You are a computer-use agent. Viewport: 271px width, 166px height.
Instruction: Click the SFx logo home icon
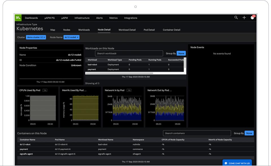point(18,18)
